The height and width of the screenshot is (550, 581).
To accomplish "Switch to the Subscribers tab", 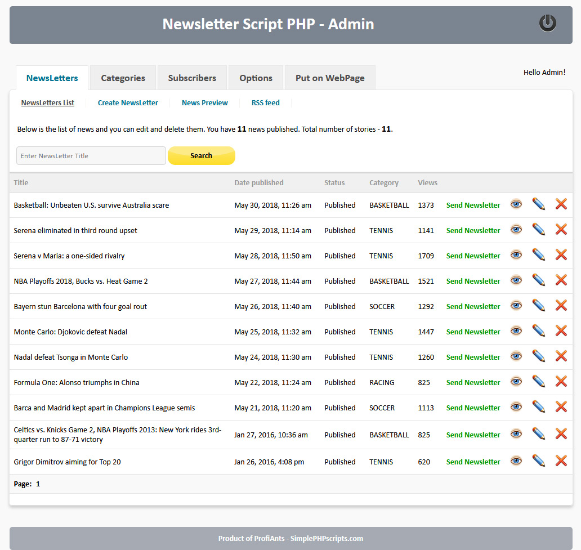I will point(192,78).
